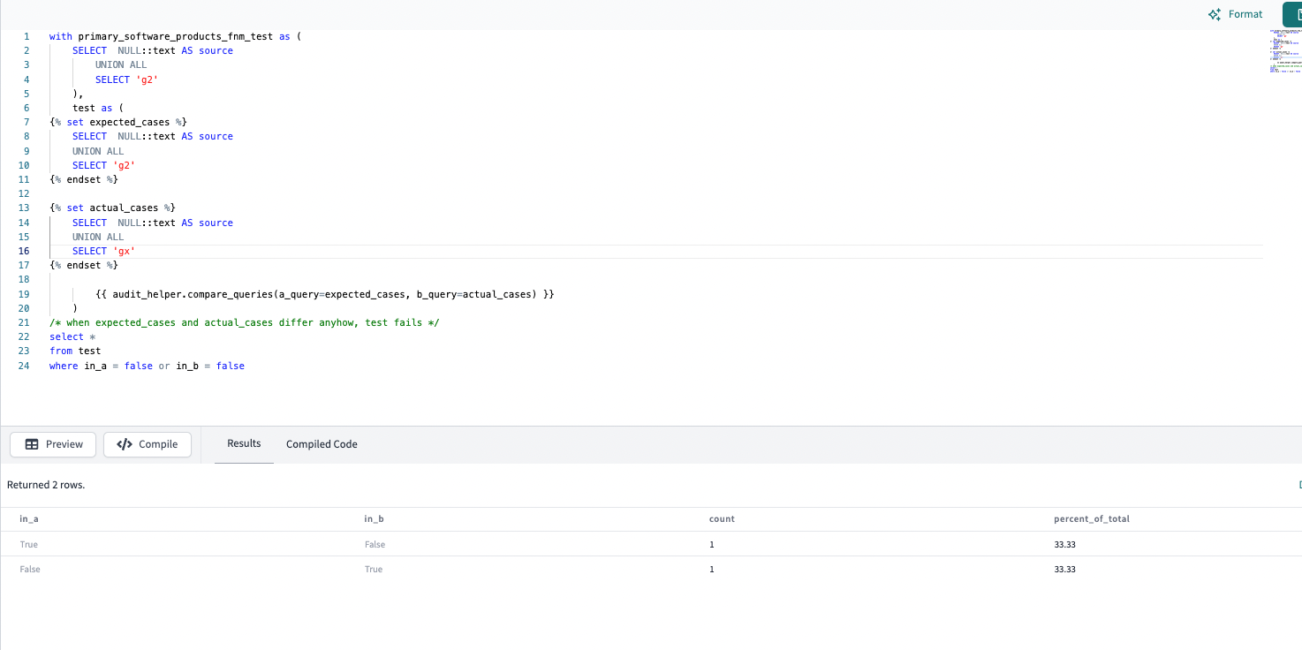Place cursor on the 'gx' string literal
The width and height of the screenshot is (1302, 650).
coord(123,252)
